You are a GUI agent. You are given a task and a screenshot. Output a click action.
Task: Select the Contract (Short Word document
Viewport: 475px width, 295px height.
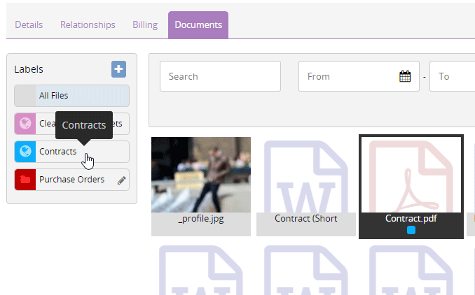pyautogui.click(x=306, y=187)
